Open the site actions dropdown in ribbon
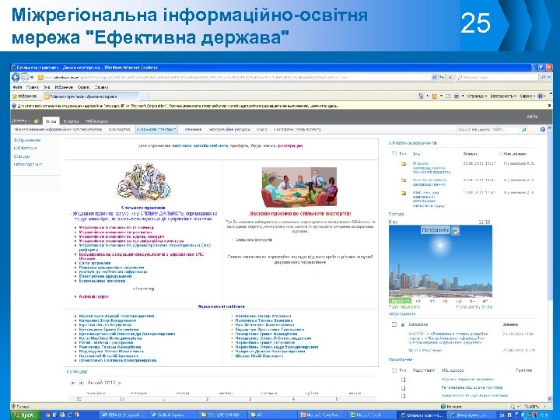This screenshot has height=420, width=560. (x=21, y=121)
